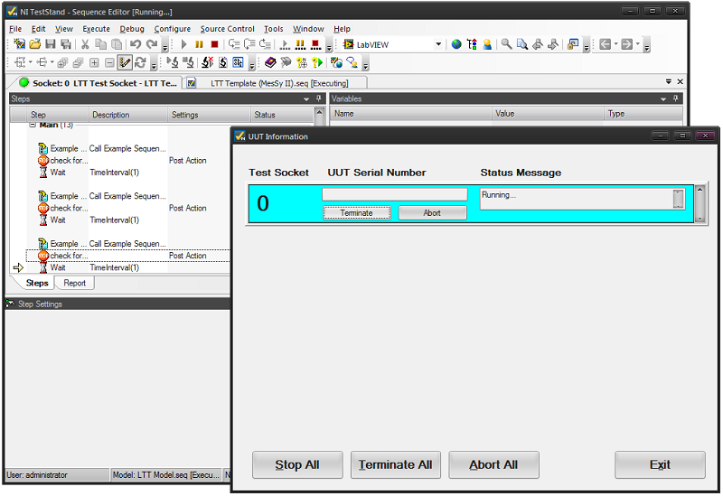
Task: Click the Terminate button for socket 0
Action: [x=356, y=213]
